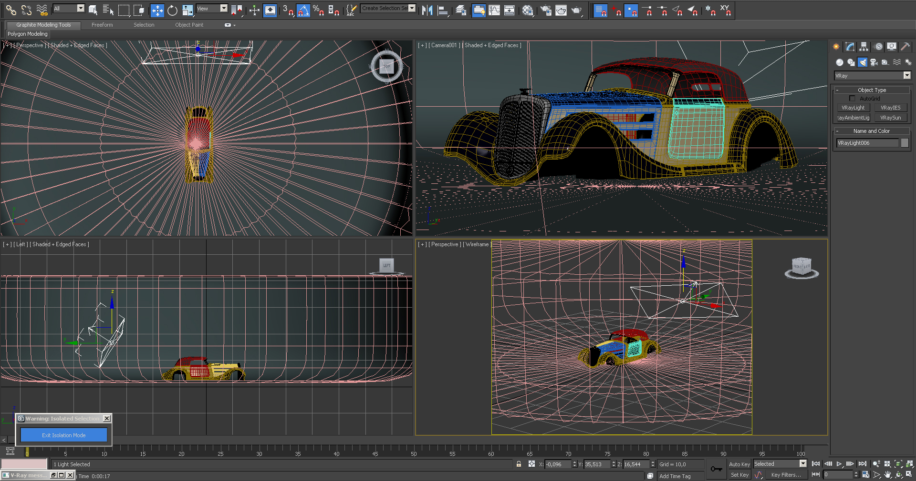The width and height of the screenshot is (916, 481).
Task: Toggle the Selection Lock padlock
Action: [519, 464]
